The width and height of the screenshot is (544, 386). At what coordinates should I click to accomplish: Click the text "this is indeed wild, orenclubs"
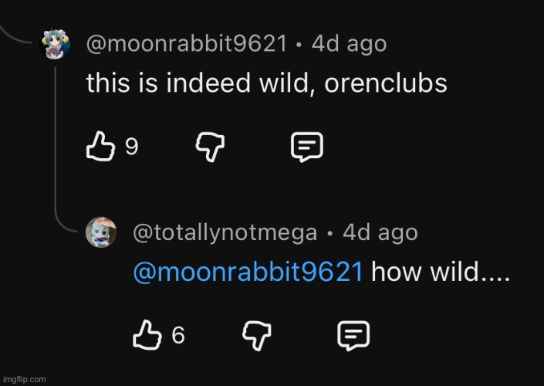pyautogui.click(x=266, y=83)
